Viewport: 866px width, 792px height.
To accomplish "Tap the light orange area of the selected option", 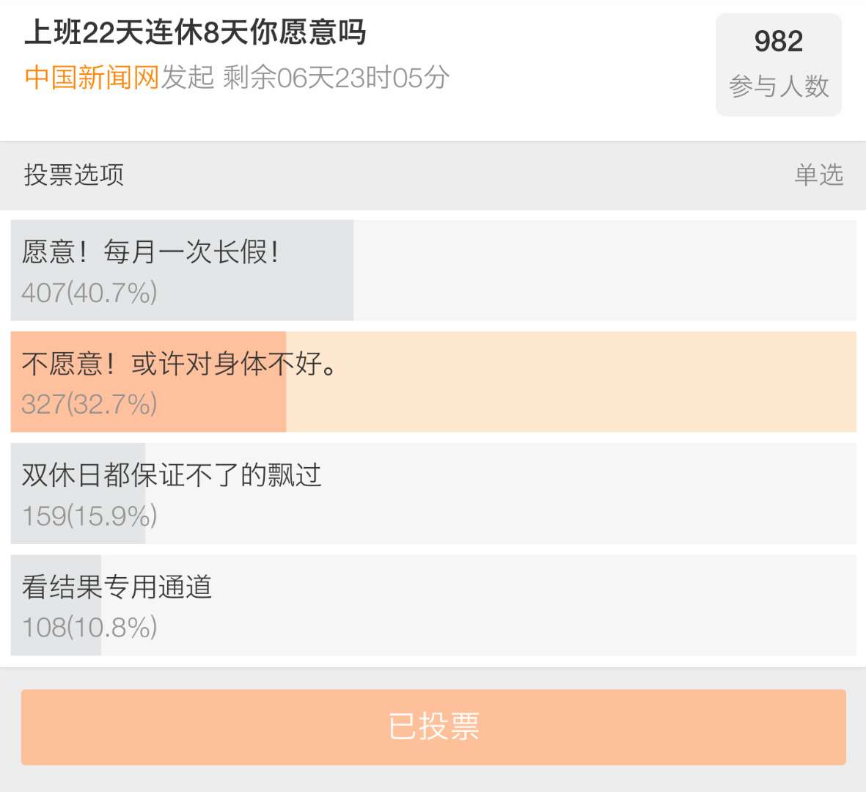I will [571, 381].
